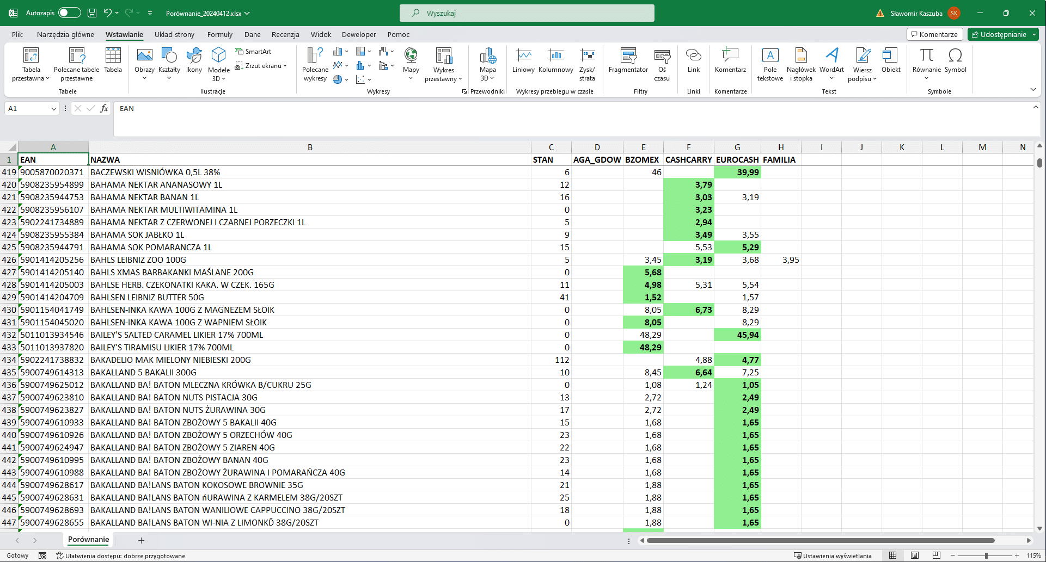Open the Wykresy dialog launcher

(x=464, y=91)
